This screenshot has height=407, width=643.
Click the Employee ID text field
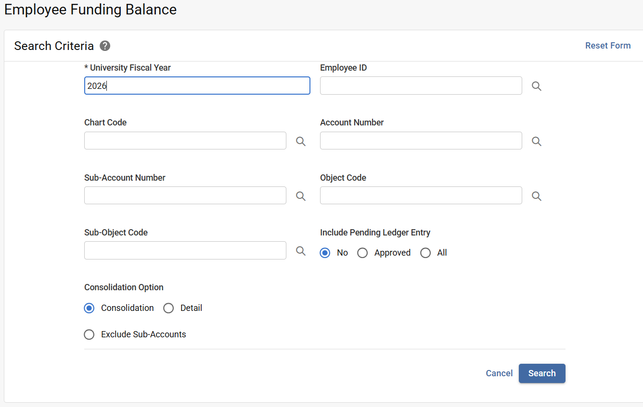tap(421, 86)
